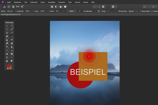This screenshot has height=105, width=158.
Task: Set no colour with the small crossed circle
Action: coord(8,69)
